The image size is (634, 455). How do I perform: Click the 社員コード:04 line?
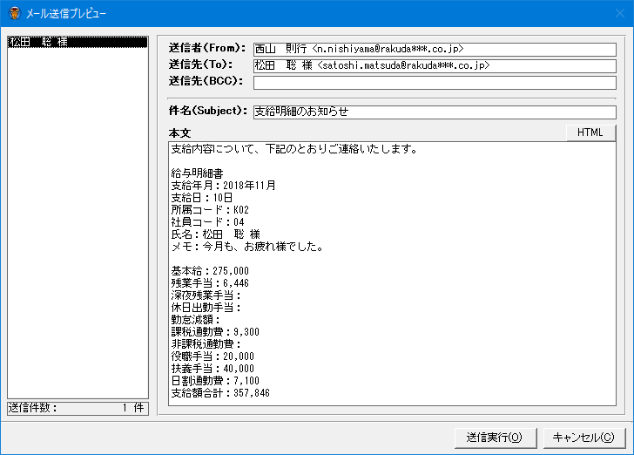207,222
